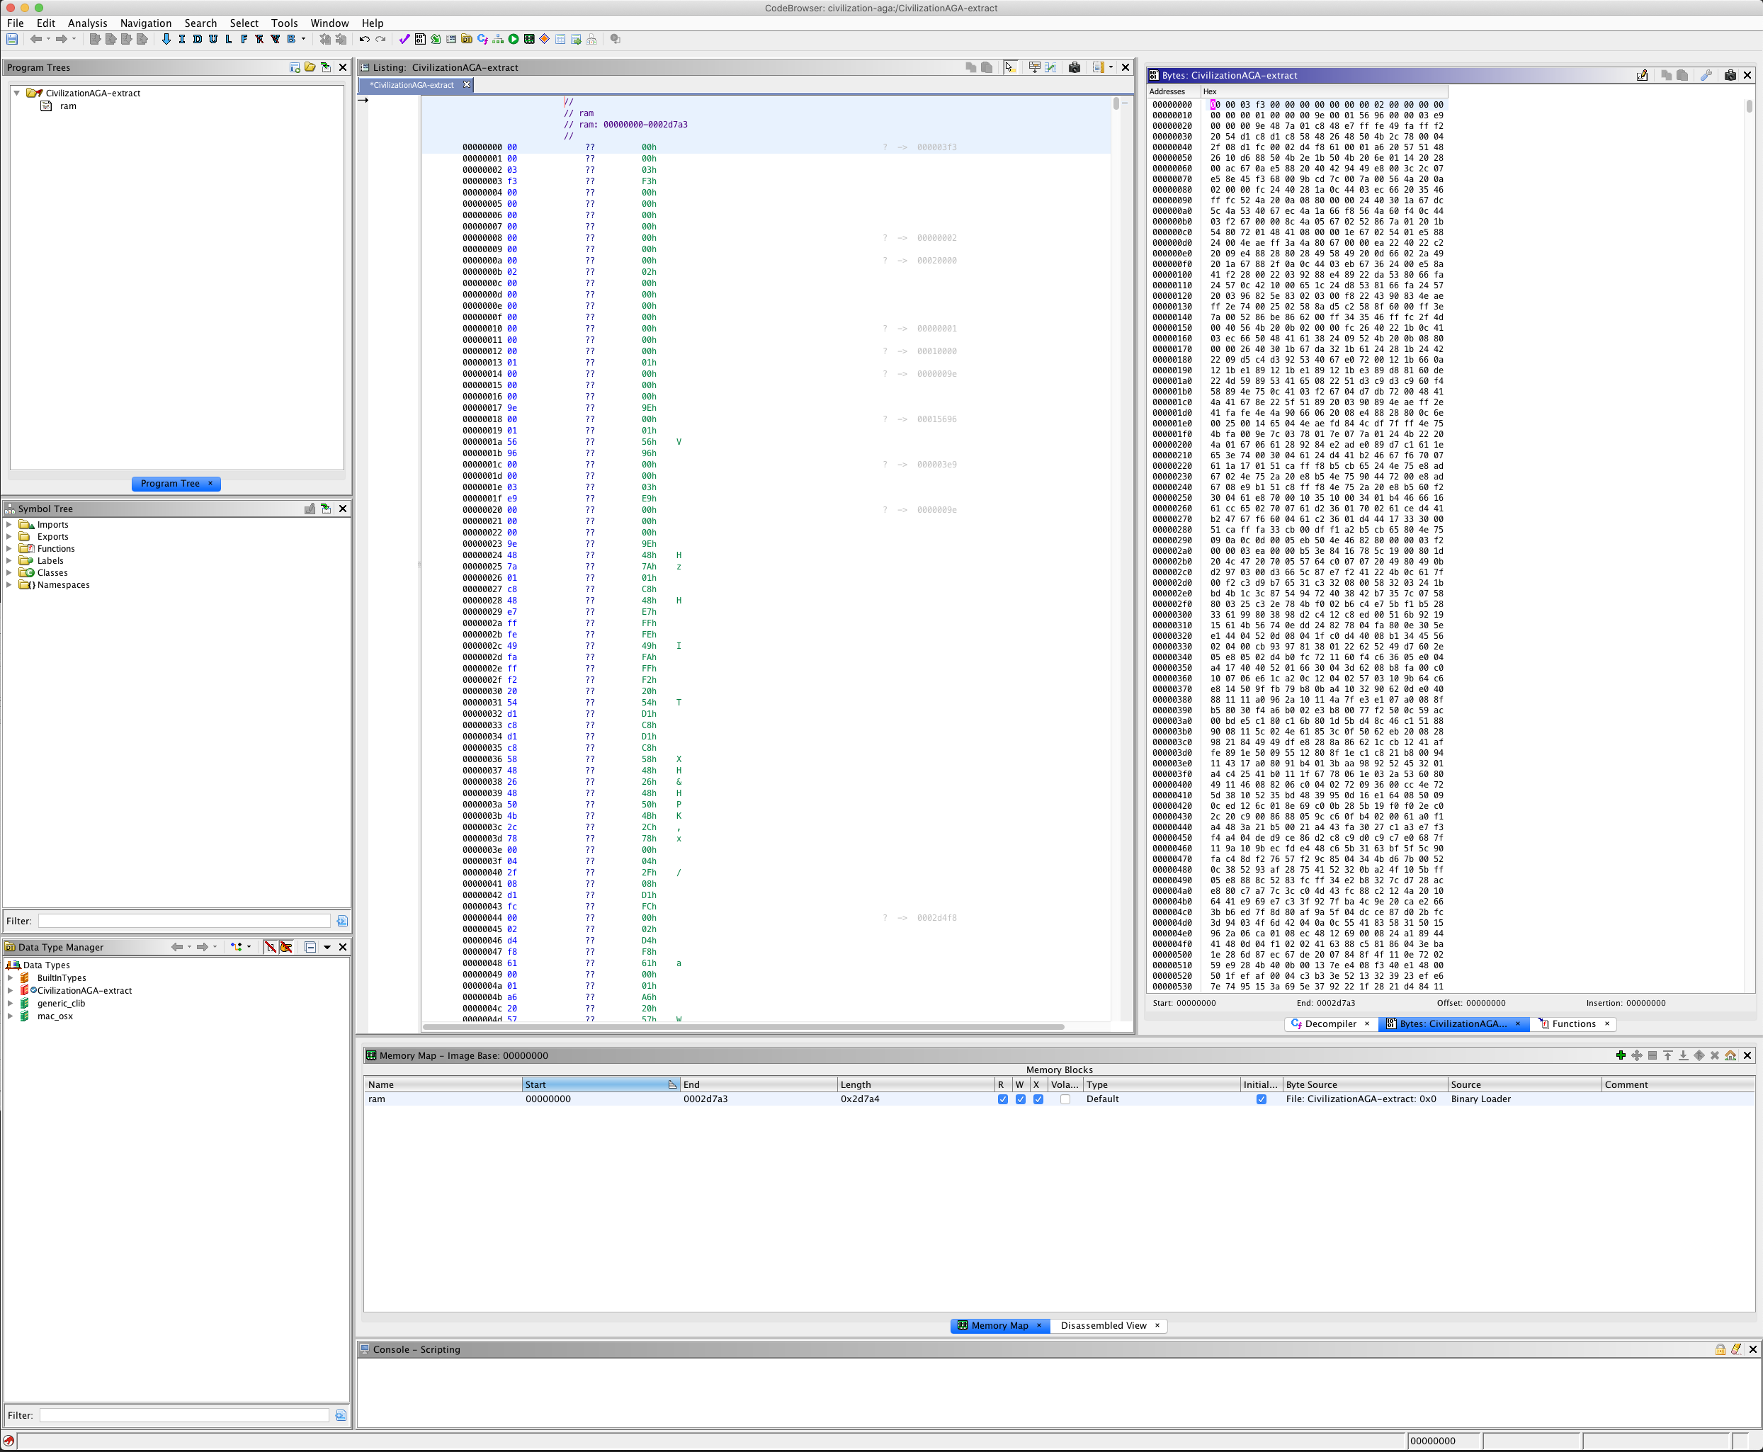Expand the Functions node in Symbol Tree
Viewport: 1763px width, 1452px height.
(x=9, y=549)
